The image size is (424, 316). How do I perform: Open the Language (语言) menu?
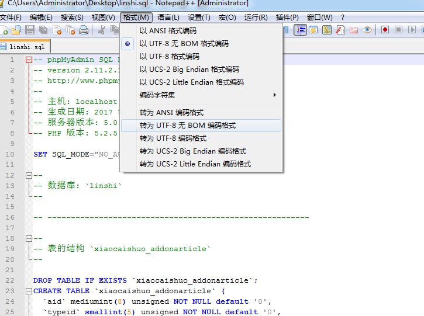pyautogui.click(x=168, y=18)
